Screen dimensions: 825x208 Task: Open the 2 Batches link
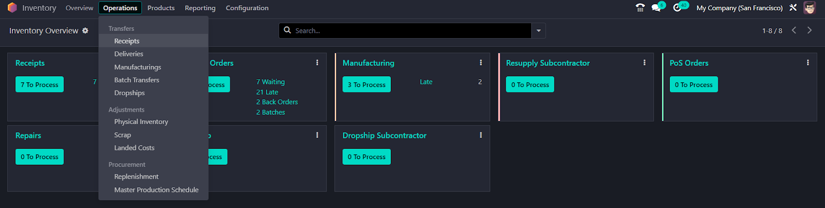click(271, 112)
